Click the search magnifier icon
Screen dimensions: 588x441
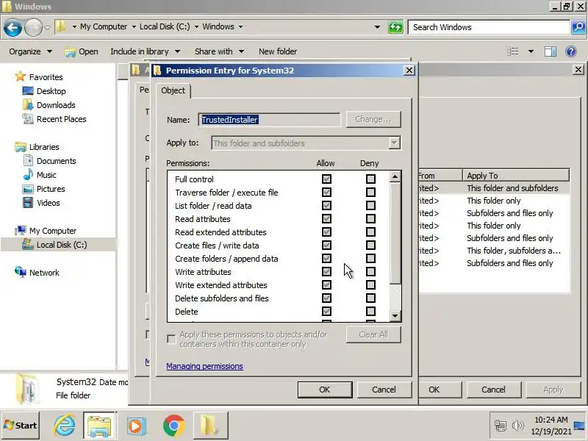pos(578,27)
